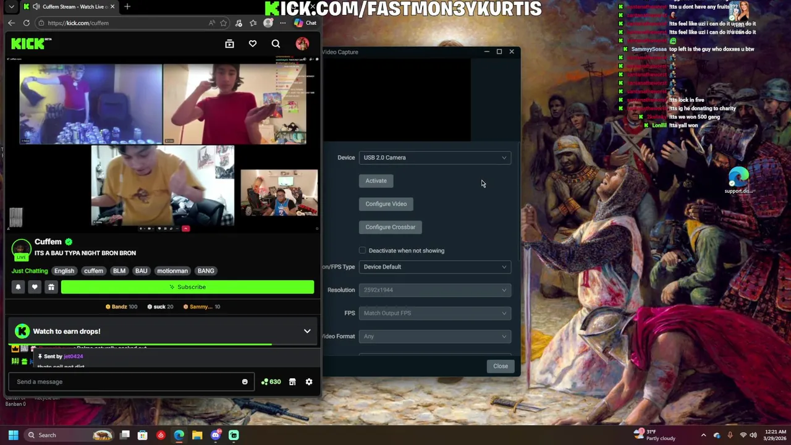Close the Cuffem Stream tab
Image resolution: width=791 pixels, height=445 pixels.
pyautogui.click(x=112, y=7)
